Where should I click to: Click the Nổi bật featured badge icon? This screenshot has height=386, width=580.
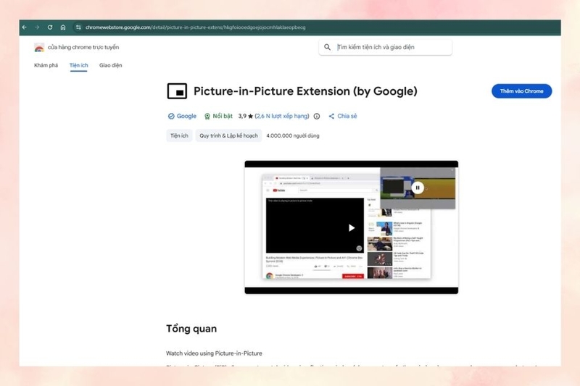pos(207,117)
